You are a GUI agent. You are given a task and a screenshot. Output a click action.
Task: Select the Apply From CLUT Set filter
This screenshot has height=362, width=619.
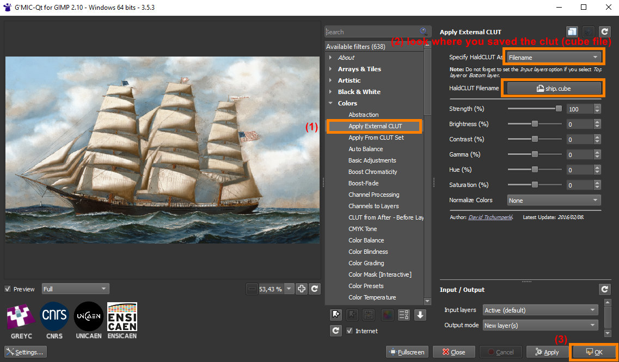(x=376, y=138)
